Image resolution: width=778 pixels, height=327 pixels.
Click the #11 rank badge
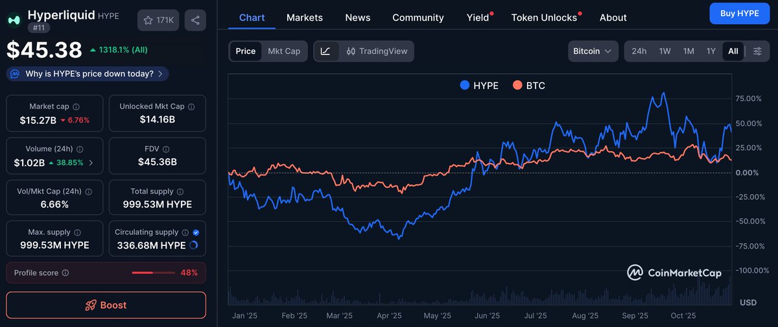38,27
